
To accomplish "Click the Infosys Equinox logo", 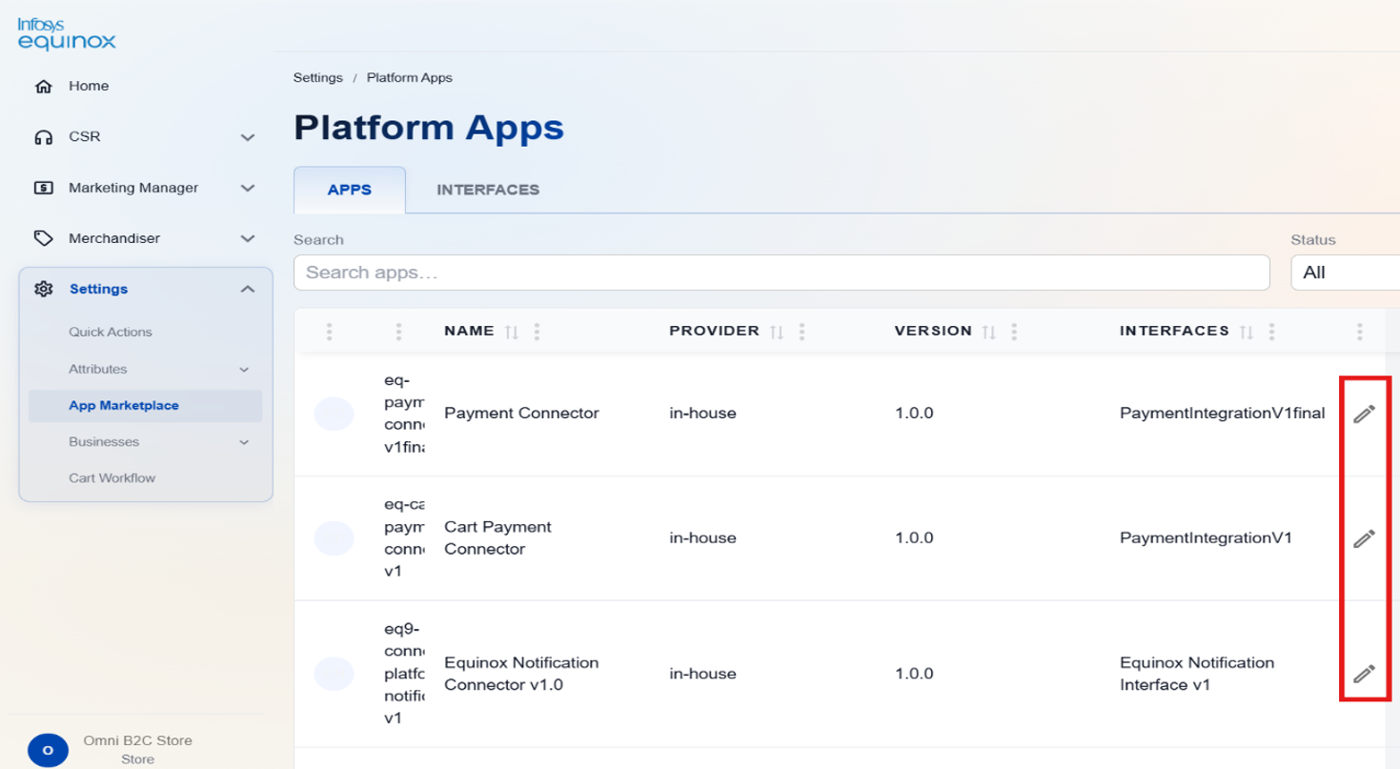I will (x=67, y=33).
